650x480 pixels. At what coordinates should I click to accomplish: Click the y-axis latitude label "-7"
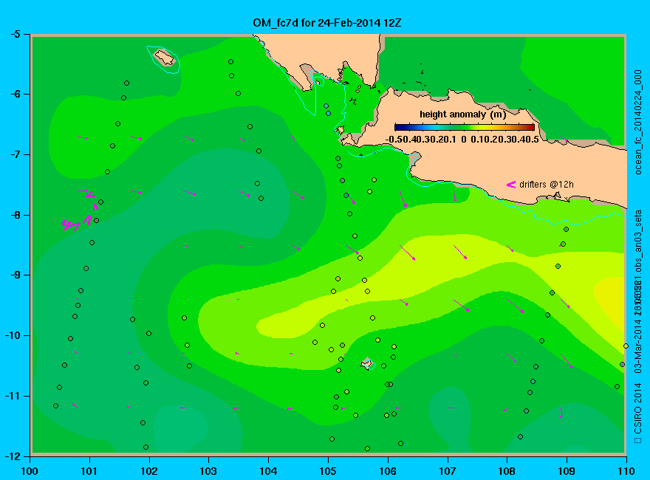pos(16,154)
